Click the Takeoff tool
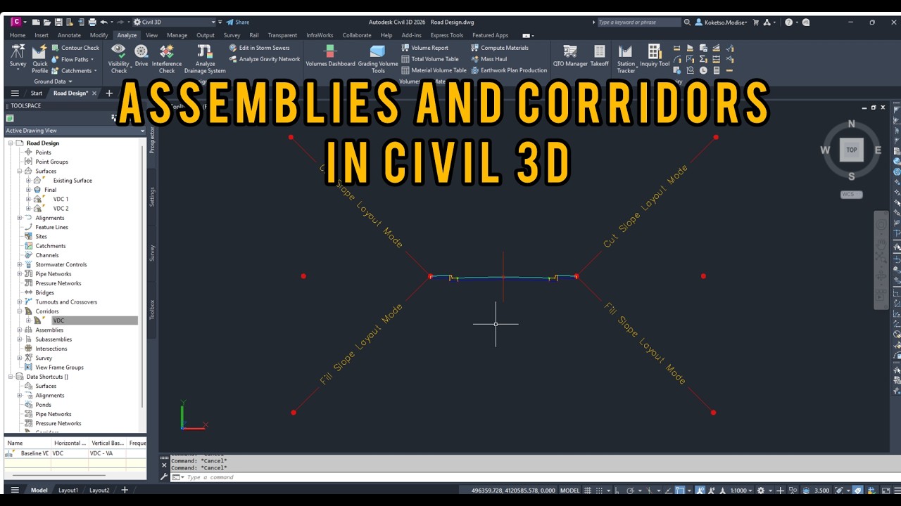The width and height of the screenshot is (901, 506). pos(599,56)
